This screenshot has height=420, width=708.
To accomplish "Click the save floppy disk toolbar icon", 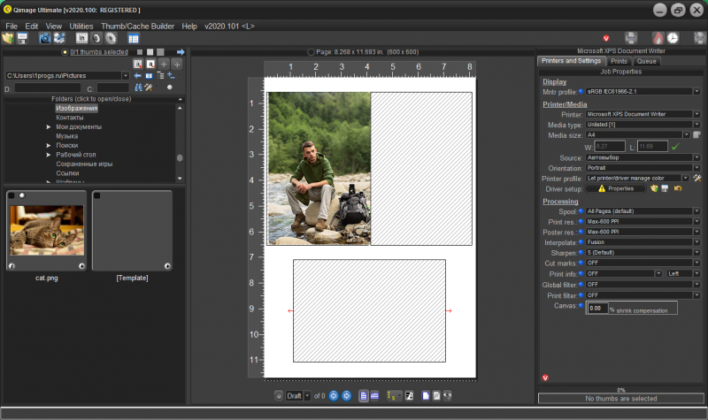I will (x=22, y=39).
